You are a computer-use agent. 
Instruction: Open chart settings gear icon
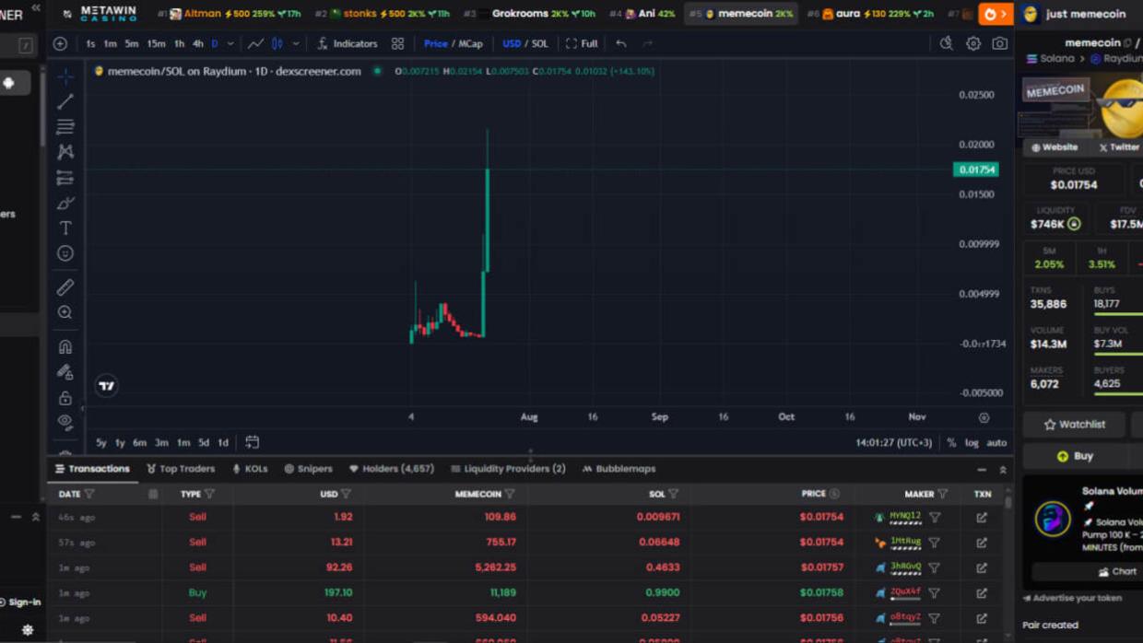pyautogui.click(x=972, y=43)
